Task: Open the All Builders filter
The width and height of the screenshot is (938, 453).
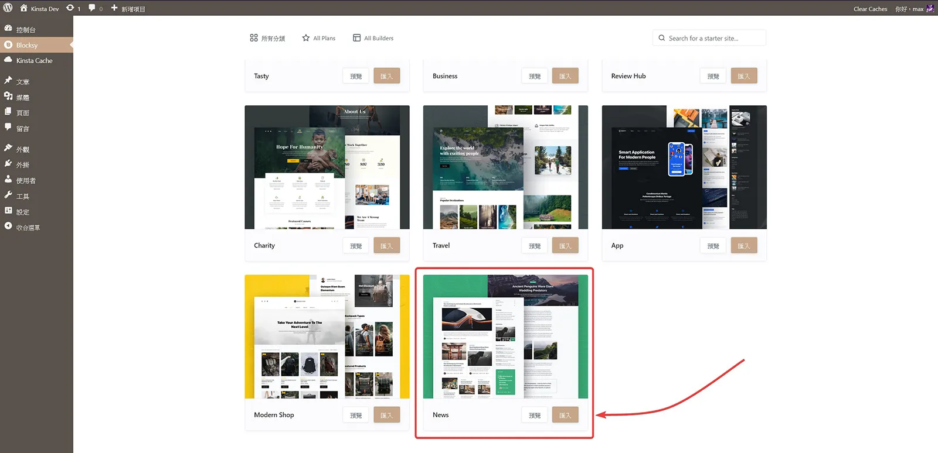Action: pos(373,38)
